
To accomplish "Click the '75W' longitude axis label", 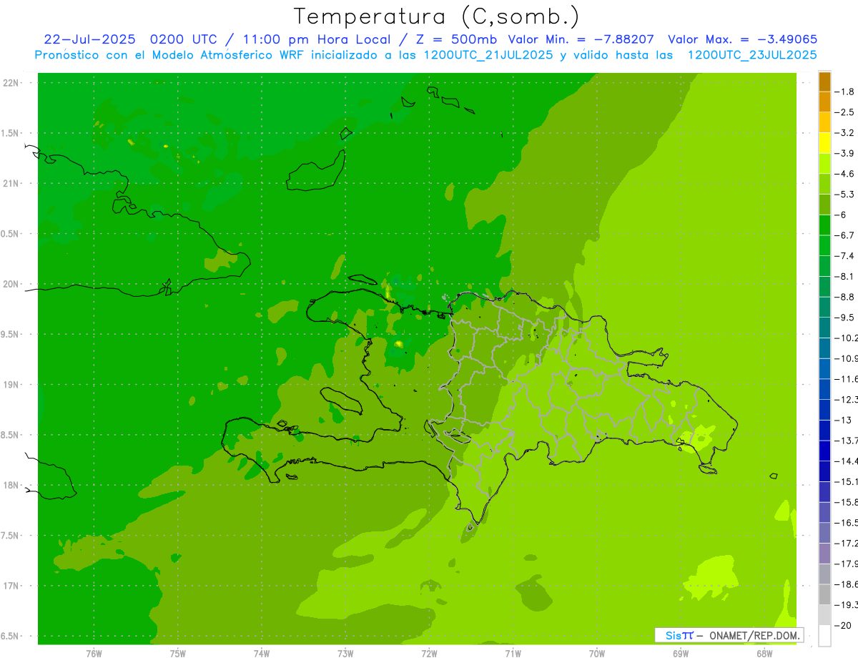I will tap(178, 652).
